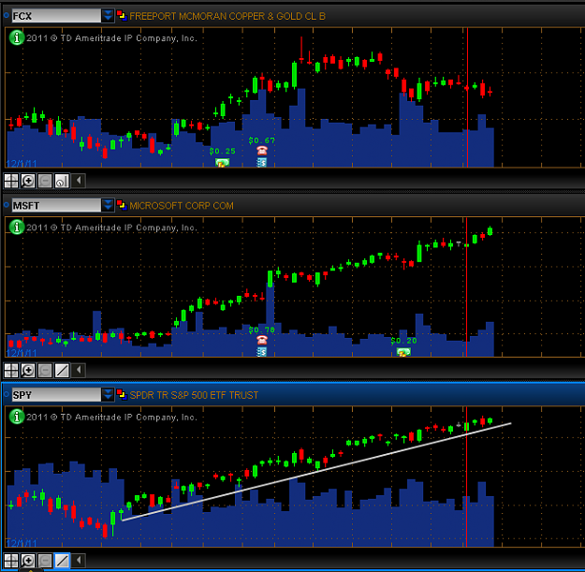Click the $0.20 dividend icon on MSFT chart
Image resolution: width=585 pixels, height=572 pixels.
pos(403,352)
